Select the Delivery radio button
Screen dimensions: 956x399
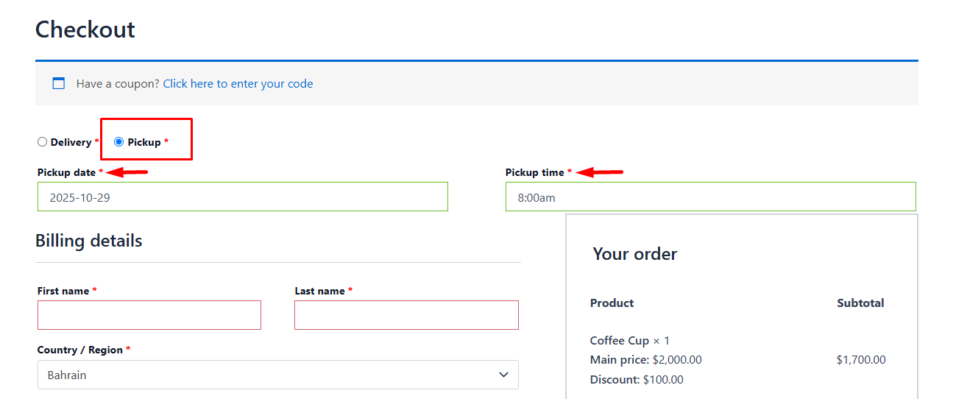[43, 142]
